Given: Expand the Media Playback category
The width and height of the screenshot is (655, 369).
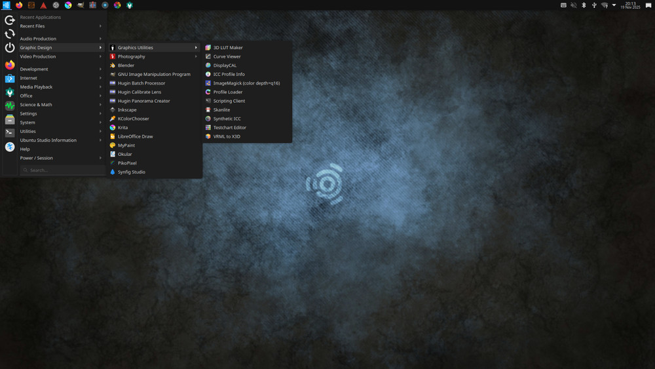Looking at the screenshot, I should (61, 87).
